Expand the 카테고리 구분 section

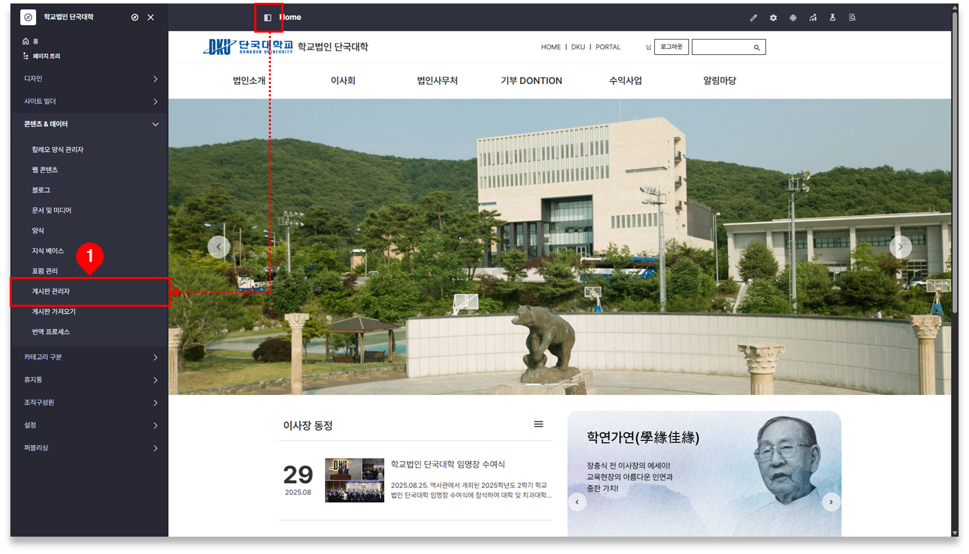point(90,357)
